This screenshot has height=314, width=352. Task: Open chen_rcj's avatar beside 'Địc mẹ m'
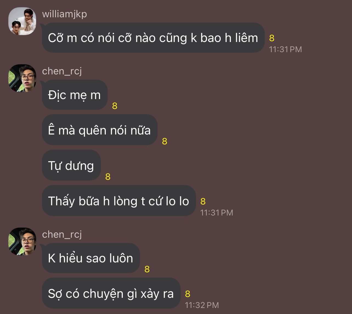coord(22,78)
